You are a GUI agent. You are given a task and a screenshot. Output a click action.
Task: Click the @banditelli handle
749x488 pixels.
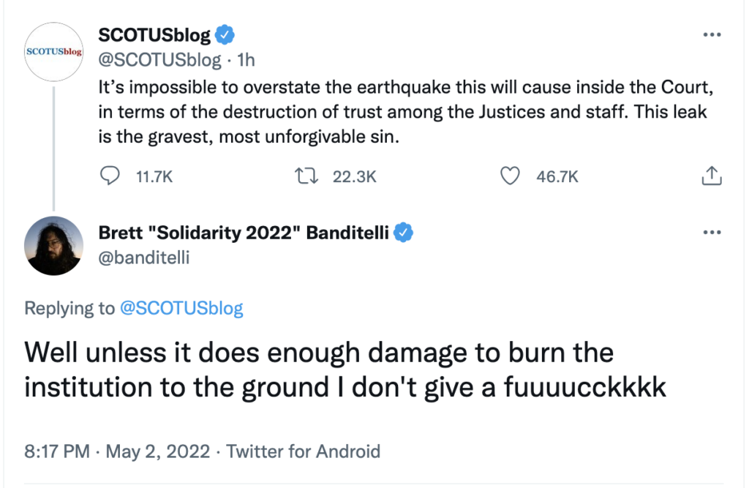(143, 258)
